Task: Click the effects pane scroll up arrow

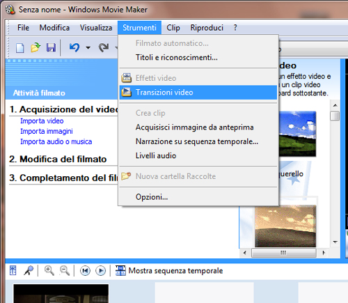Action: 335,105
